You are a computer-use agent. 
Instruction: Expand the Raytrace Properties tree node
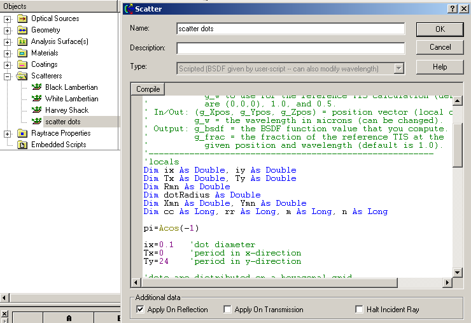pyautogui.click(x=8, y=134)
